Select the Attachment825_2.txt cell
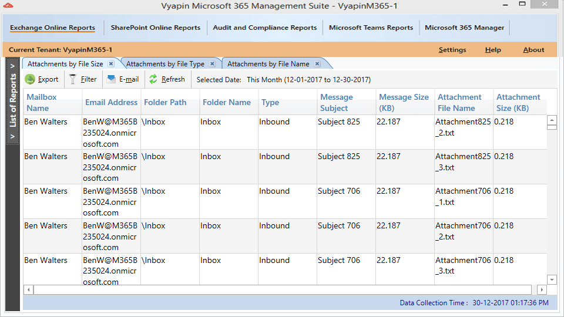The height and width of the screenshot is (317, 564). [x=464, y=132]
